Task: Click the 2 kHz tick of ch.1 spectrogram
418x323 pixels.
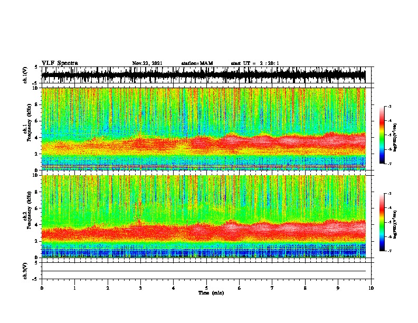Action: coord(37,154)
